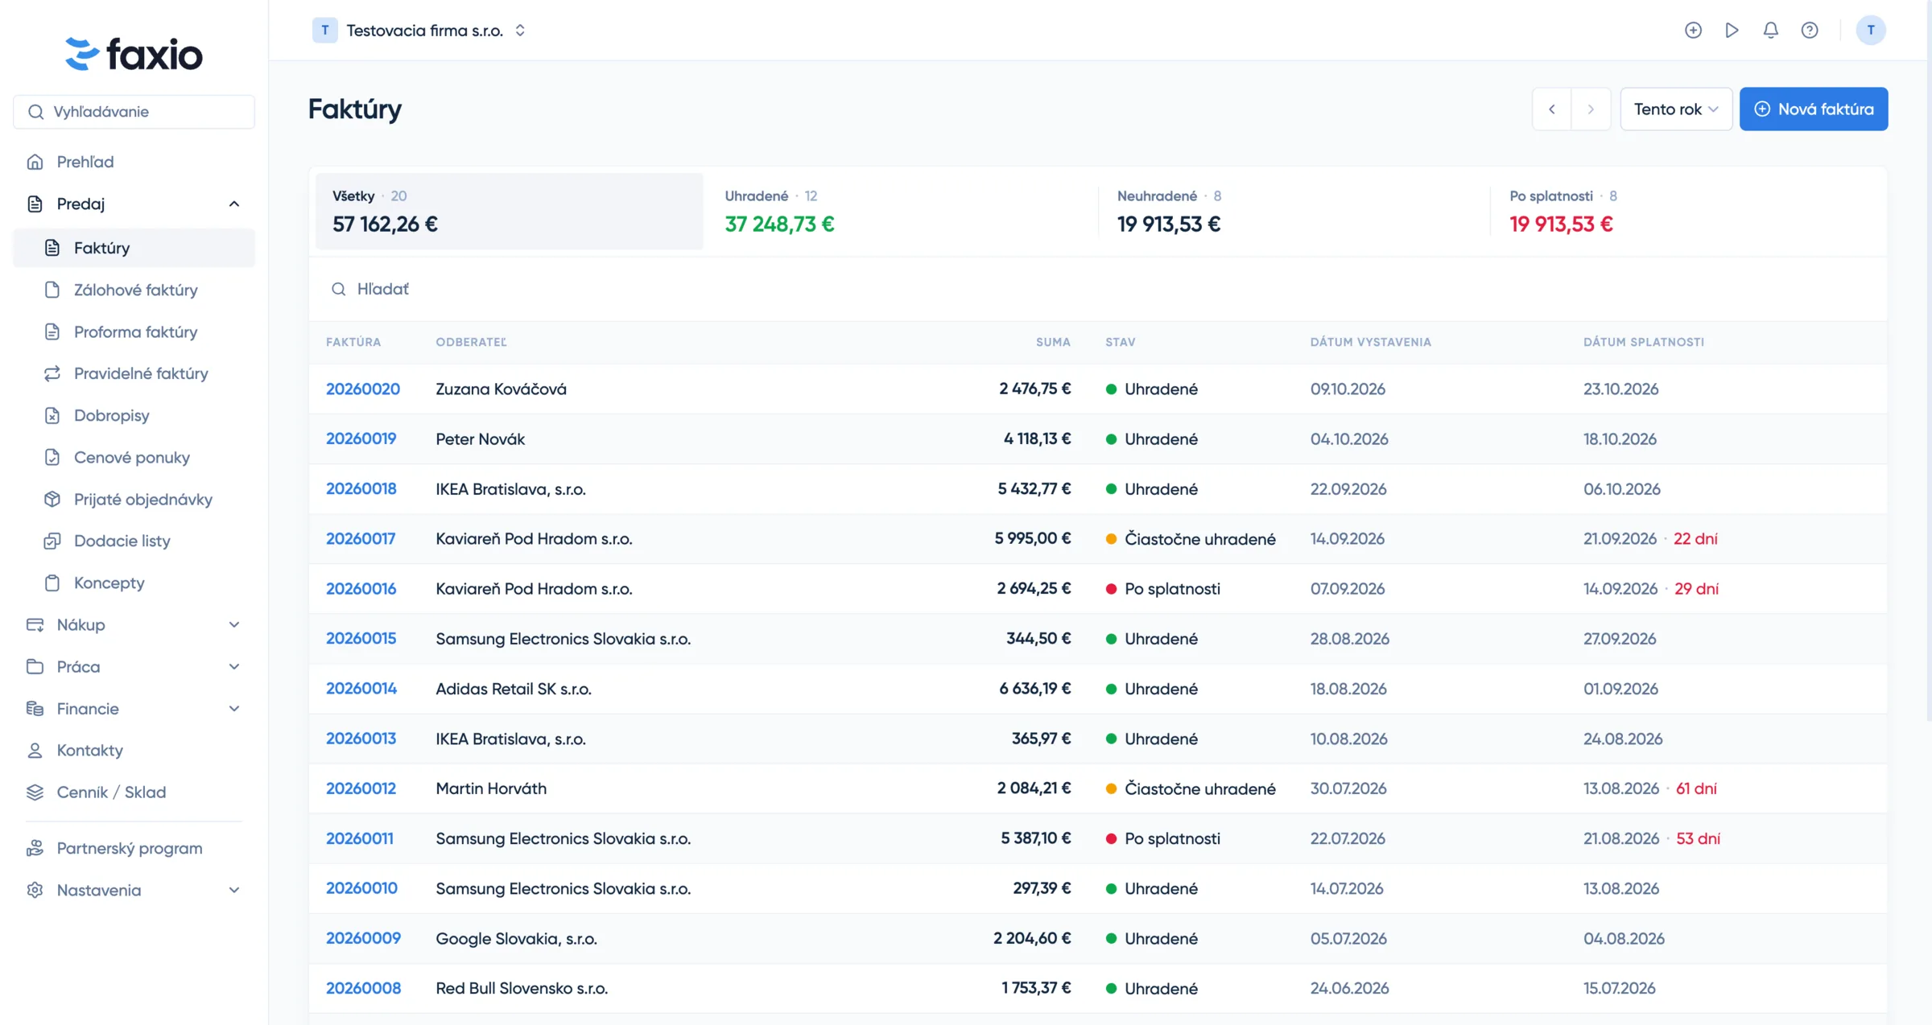Open Prijaté objednávky in sidebar
The image size is (1932, 1025).
coord(134,499)
